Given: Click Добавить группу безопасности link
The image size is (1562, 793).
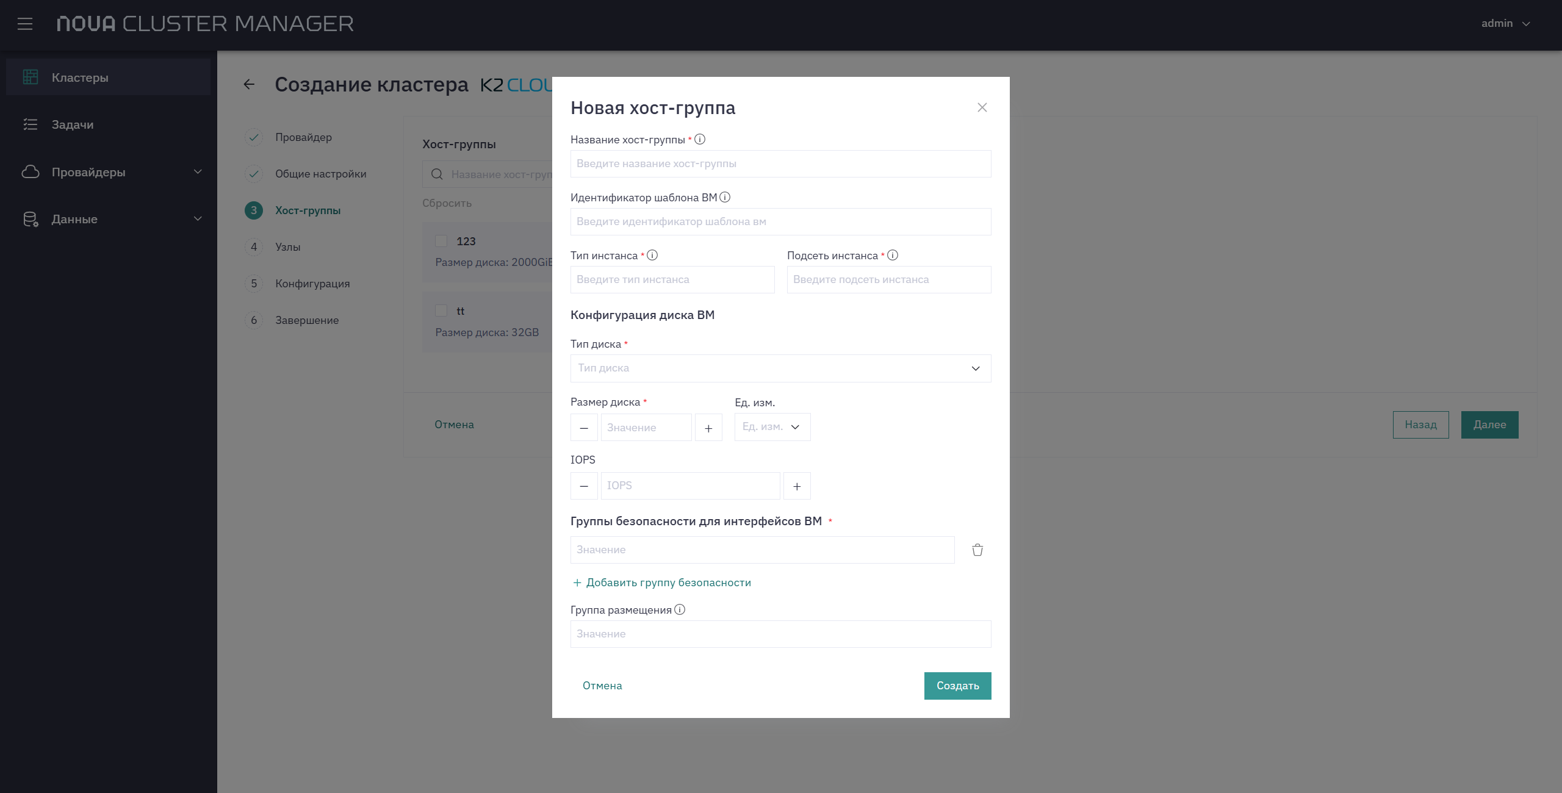Looking at the screenshot, I should pos(662,583).
